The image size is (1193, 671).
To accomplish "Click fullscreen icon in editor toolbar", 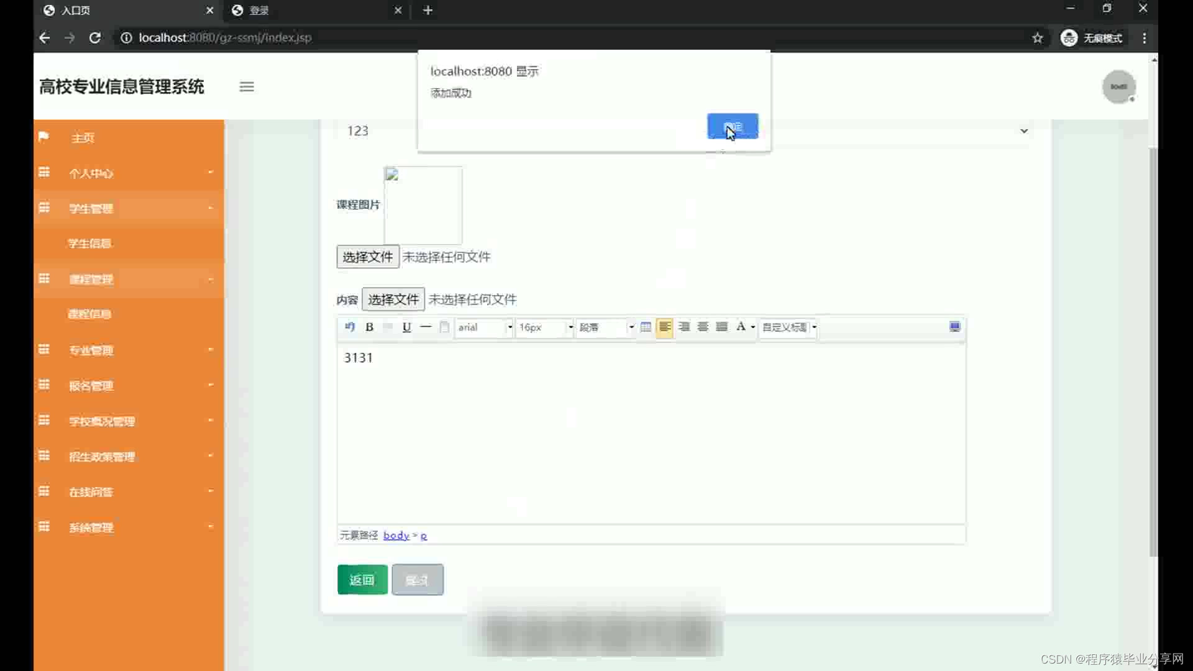I will 954,327.
